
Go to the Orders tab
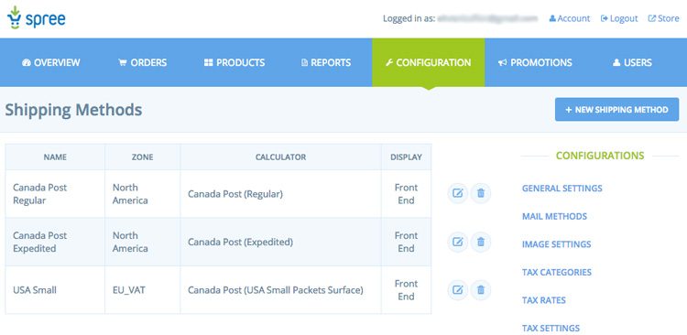point(142,62)
